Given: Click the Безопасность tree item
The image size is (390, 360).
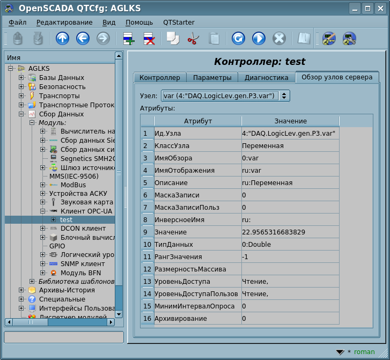Looking at the screenshot, I should coord(62,86).
